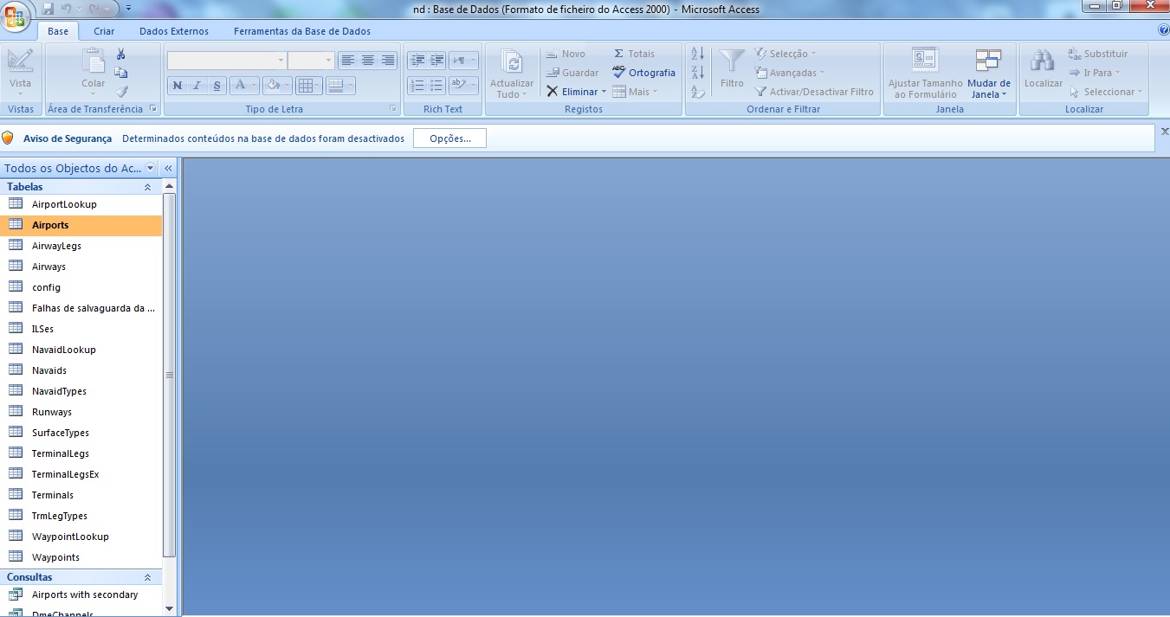This screenshot has height=617, width=1170.
Task: Open the Dados Externos tab
Action: pyautogui.click(x=174, y=31)
